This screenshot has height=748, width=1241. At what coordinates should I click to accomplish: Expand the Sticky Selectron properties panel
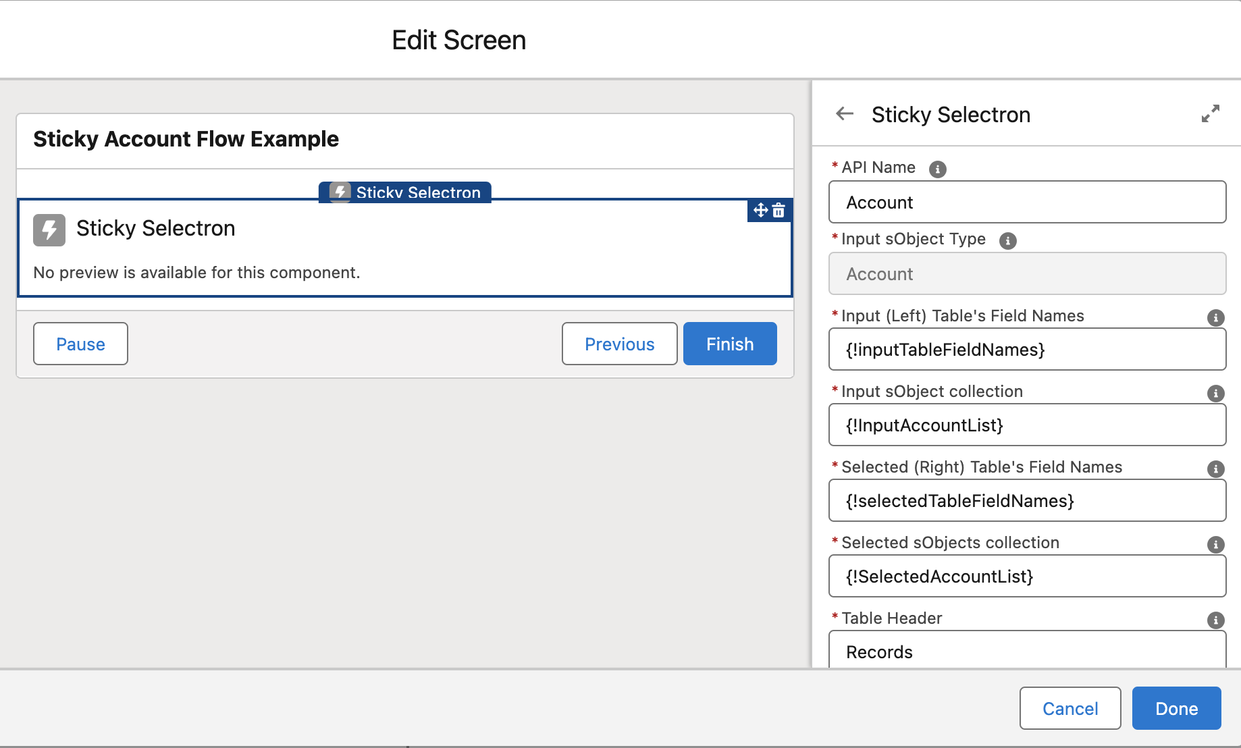pos(1211,113)
